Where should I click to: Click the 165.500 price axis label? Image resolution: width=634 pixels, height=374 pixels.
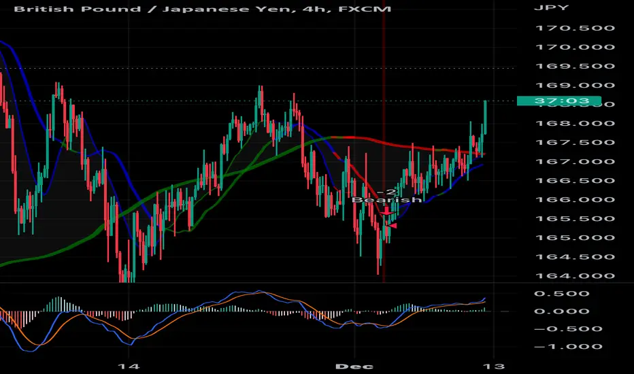pyautogui.click(x=575, y=219)
